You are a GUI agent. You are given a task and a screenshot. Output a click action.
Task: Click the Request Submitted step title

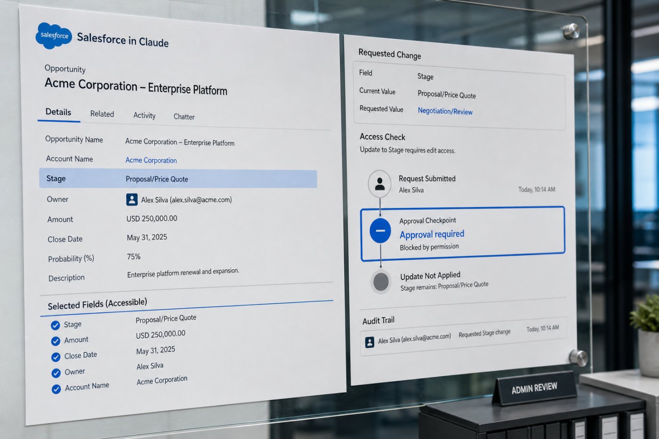[427, 179]
